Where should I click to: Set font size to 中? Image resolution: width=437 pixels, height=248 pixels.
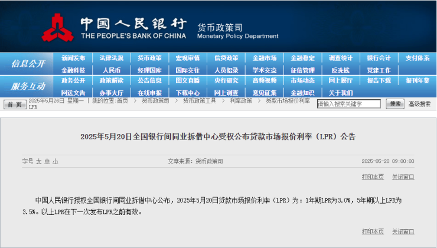[47, 161]
